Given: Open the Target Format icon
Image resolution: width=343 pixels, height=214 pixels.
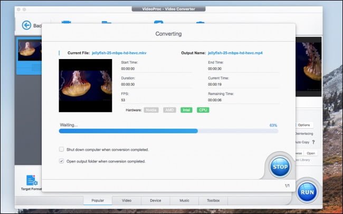Looking at the screenshot, I should pos(31,181).
